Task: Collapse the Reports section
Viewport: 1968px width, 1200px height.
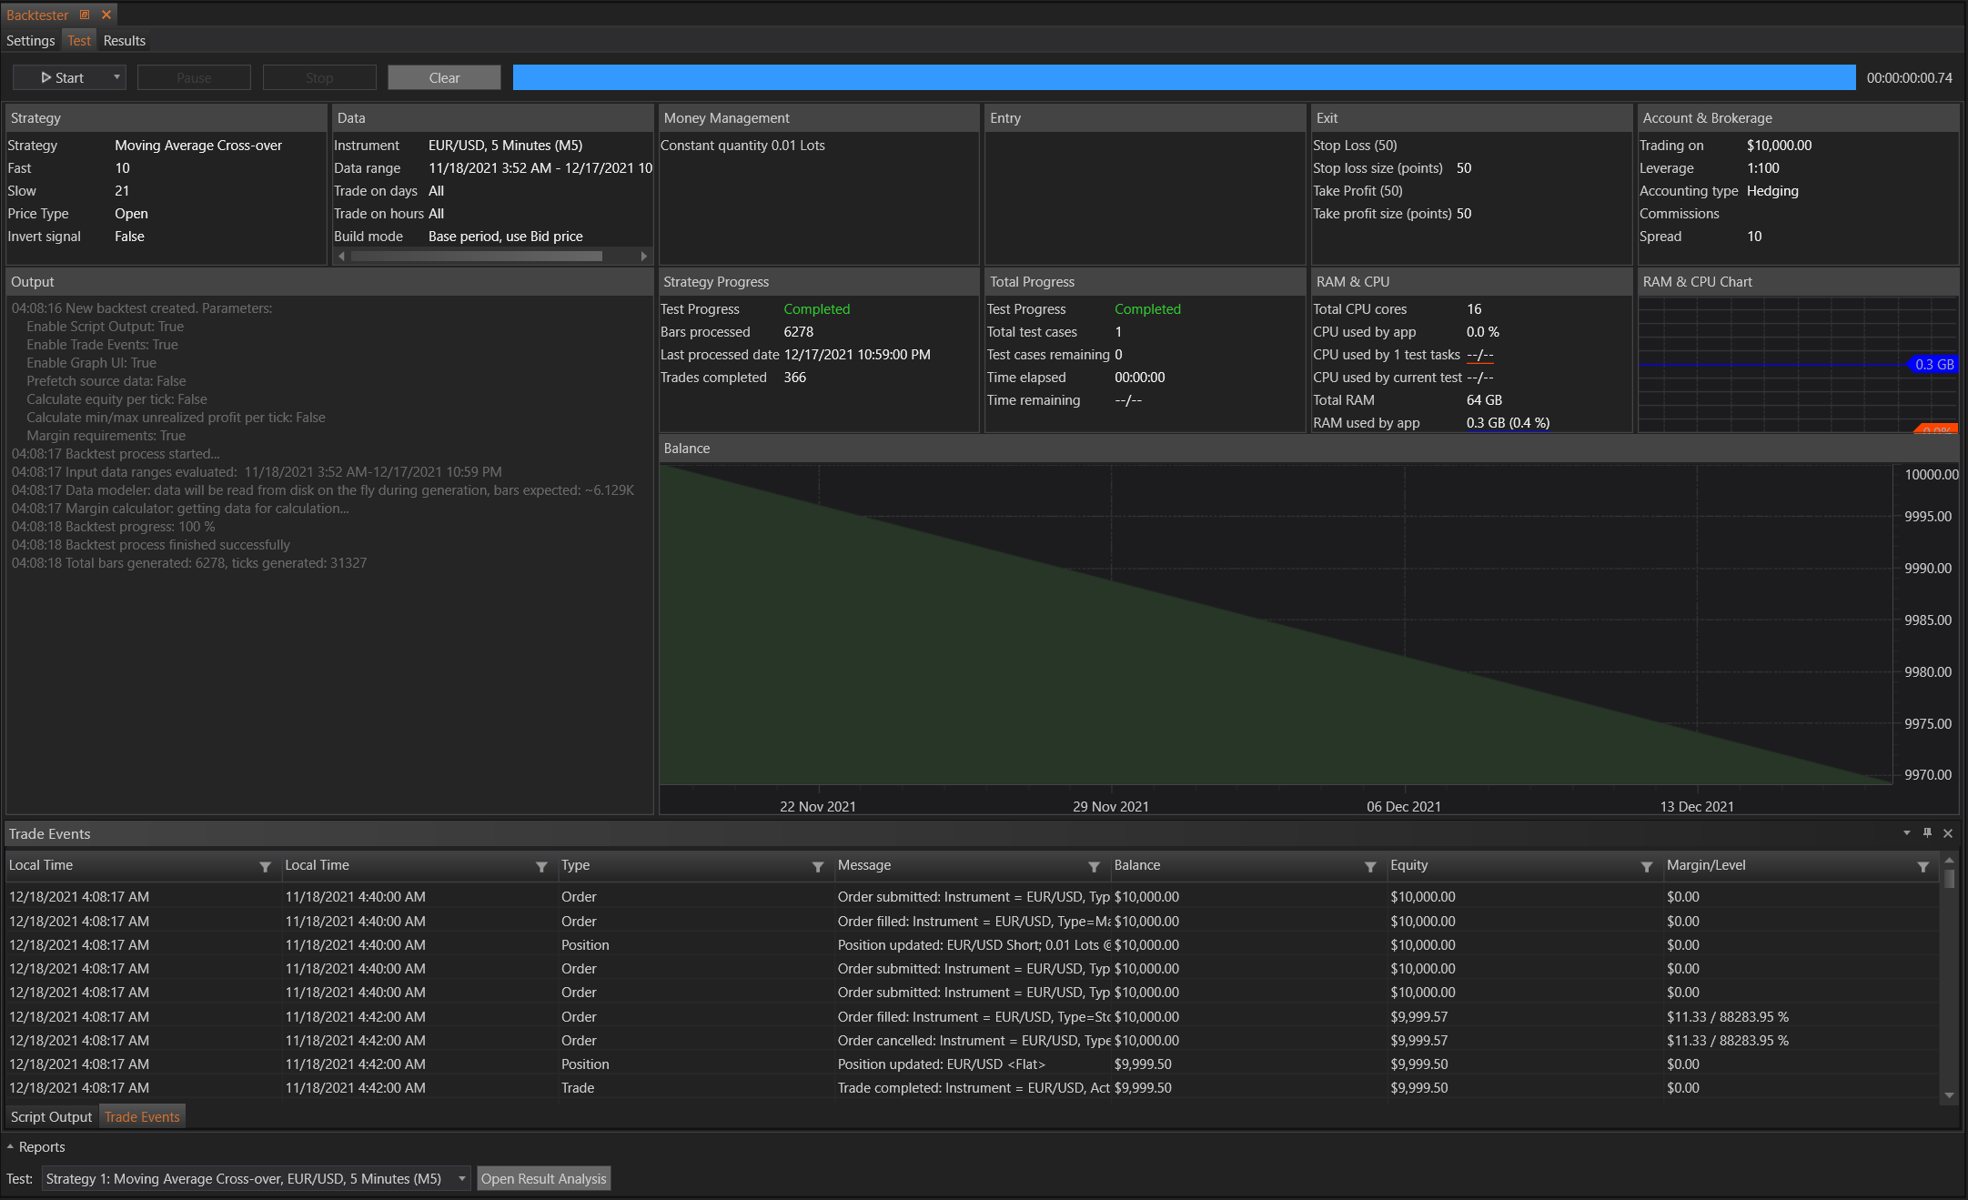Action: pos(10,1147)
